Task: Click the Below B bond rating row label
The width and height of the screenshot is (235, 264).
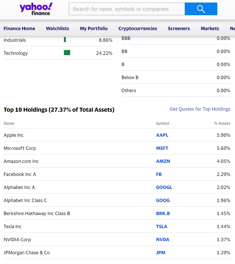Action: [x=130, y=78]
